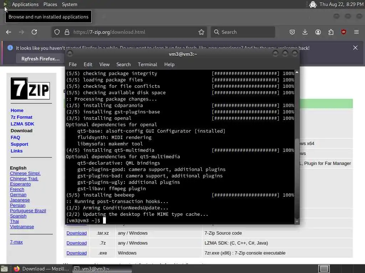Open the Applications menu
The height and width of the screenshot is (273, 365).
[x=25, y=4]
